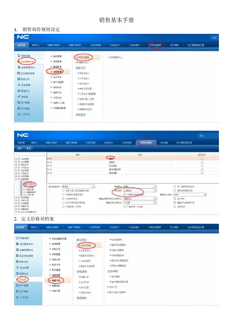
Task: Click the 企业绩效管理 icon in first screenshot sidebar
Action: 19,73
